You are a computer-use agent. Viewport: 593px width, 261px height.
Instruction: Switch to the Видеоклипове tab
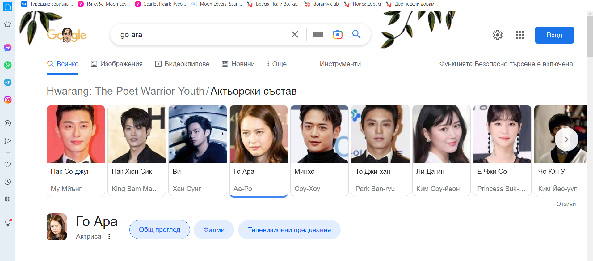pyautogui.click(x=182, y=64)
